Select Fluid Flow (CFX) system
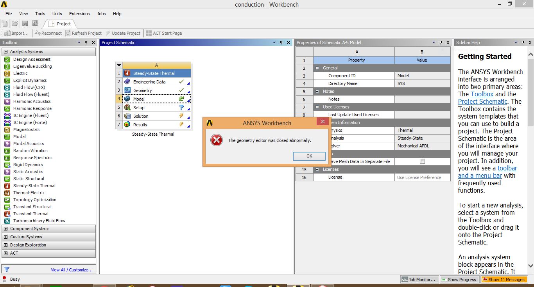Screen dimensions: 534x287 [x=29, y=87]
